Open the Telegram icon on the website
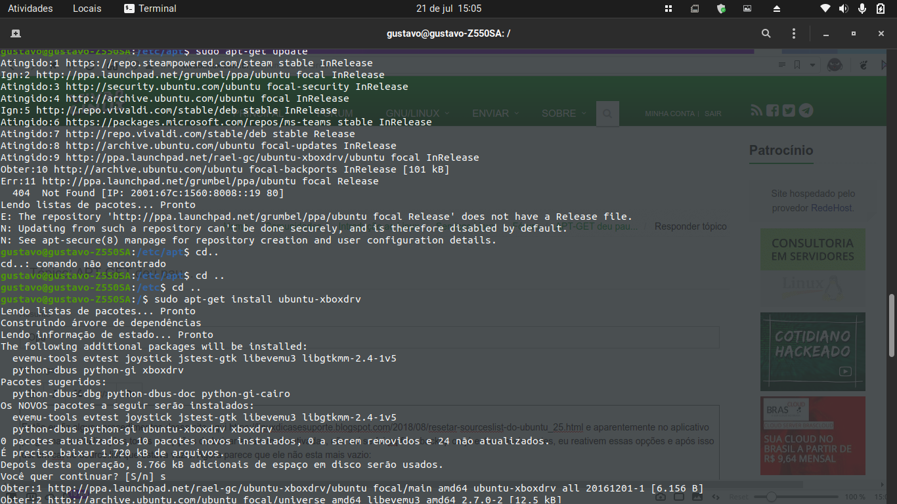Image resolution: width=897 pixels, height=504 pixels. click(806, 110)
